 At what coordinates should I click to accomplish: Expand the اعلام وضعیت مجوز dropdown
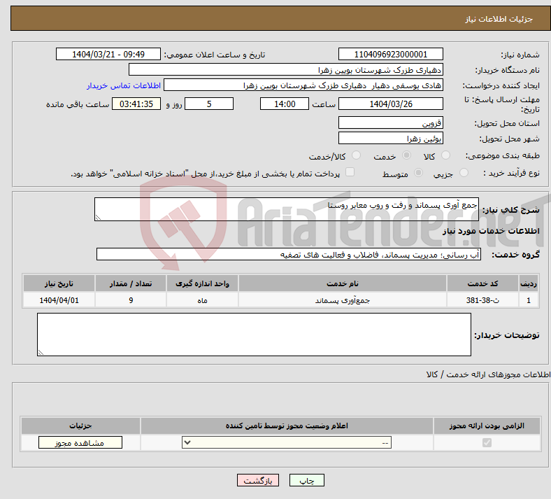point(287,443)
